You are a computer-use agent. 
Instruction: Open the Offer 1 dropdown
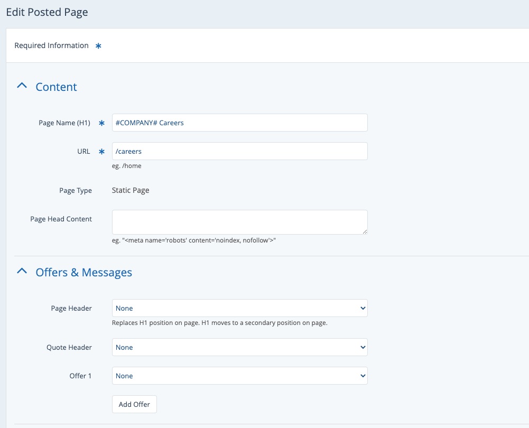pos(239,376)
